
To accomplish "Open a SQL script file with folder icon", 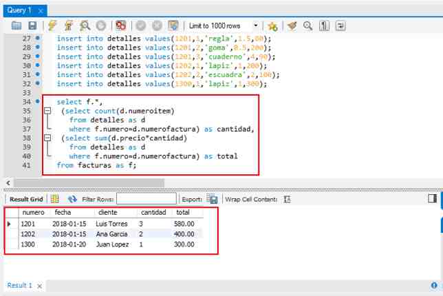I will tap(17, 26).
